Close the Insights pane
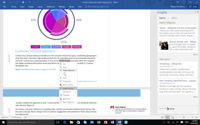 click(198, 12)
